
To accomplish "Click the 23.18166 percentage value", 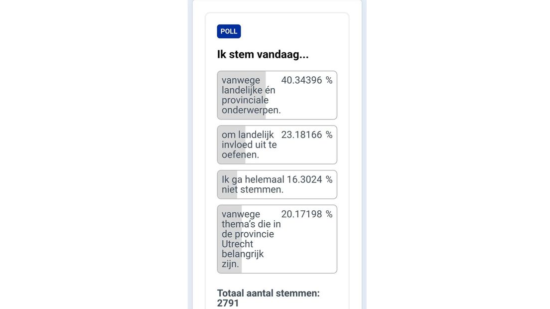I will pos(301,135).
